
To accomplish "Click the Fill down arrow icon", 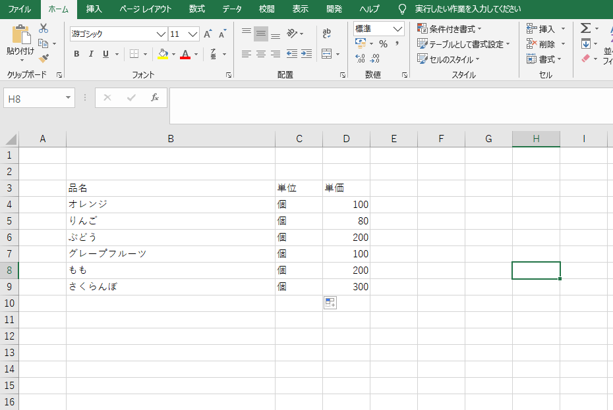I will pyautogui.click(x=585, y=43).
